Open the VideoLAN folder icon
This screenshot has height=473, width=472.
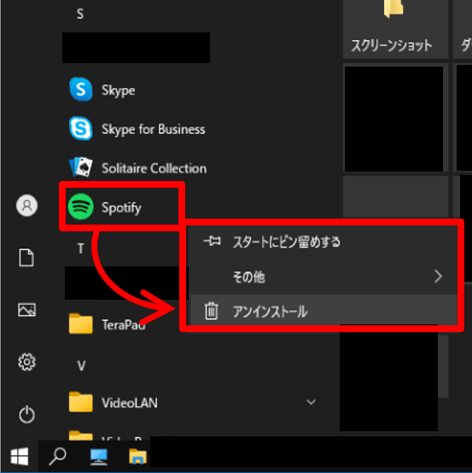pos(80,402)
